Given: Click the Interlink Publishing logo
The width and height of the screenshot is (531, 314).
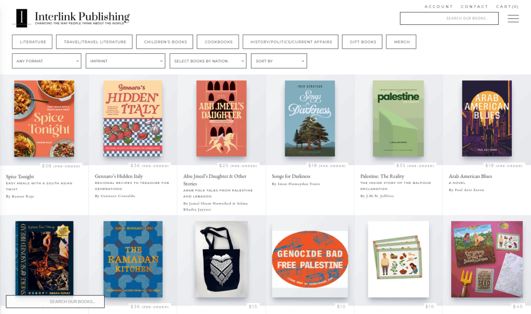Looking at the screenshot, I should (x=71, y=18).
